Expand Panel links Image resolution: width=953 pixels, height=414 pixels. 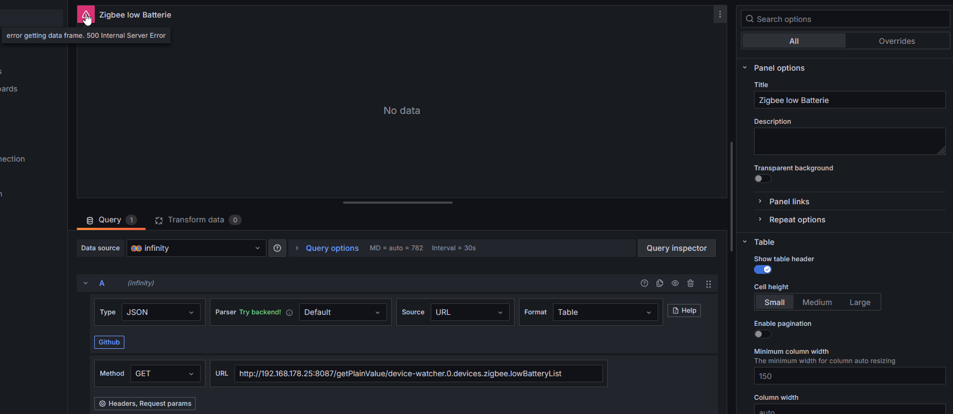point(789,202)
